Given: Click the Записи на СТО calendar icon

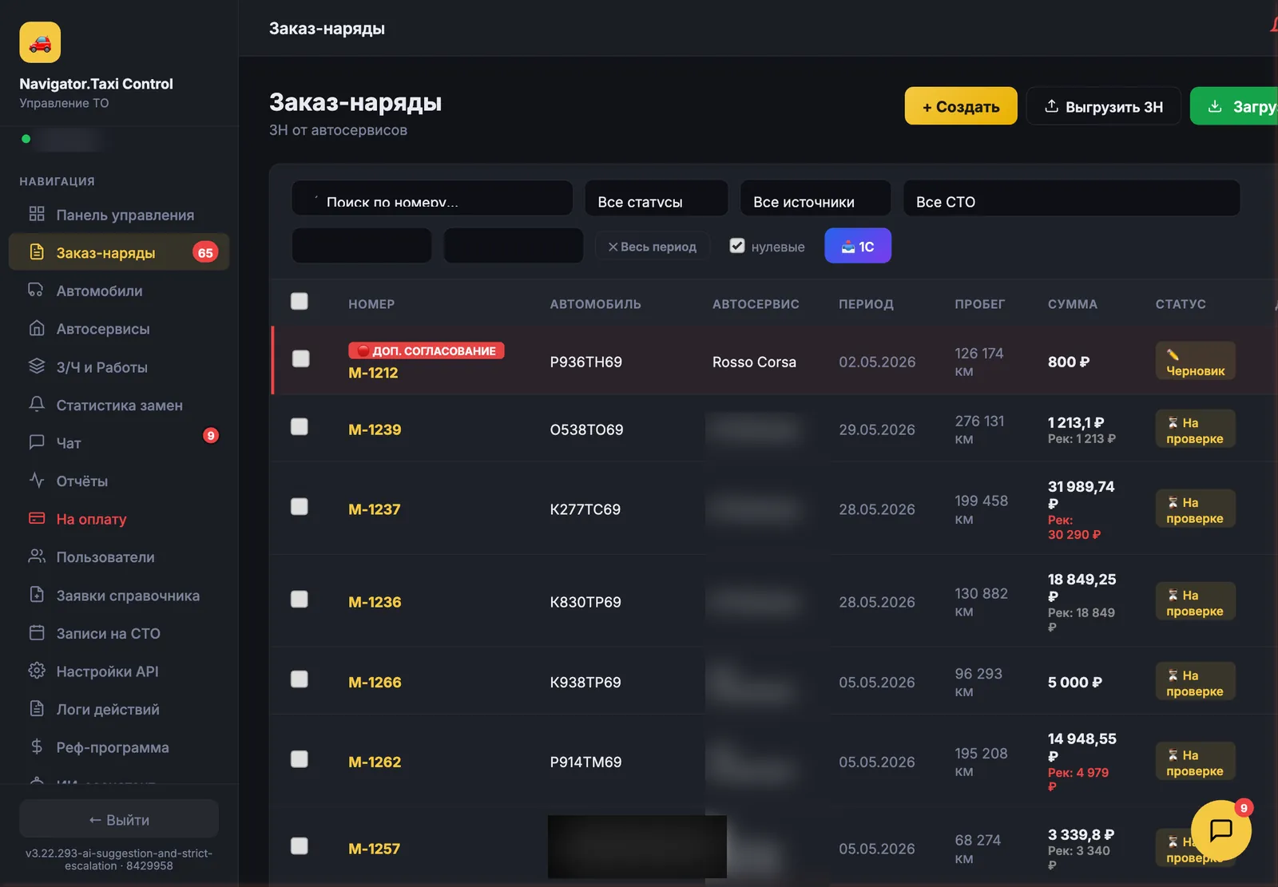Looking at the screenshot, I should pos(37,633).
